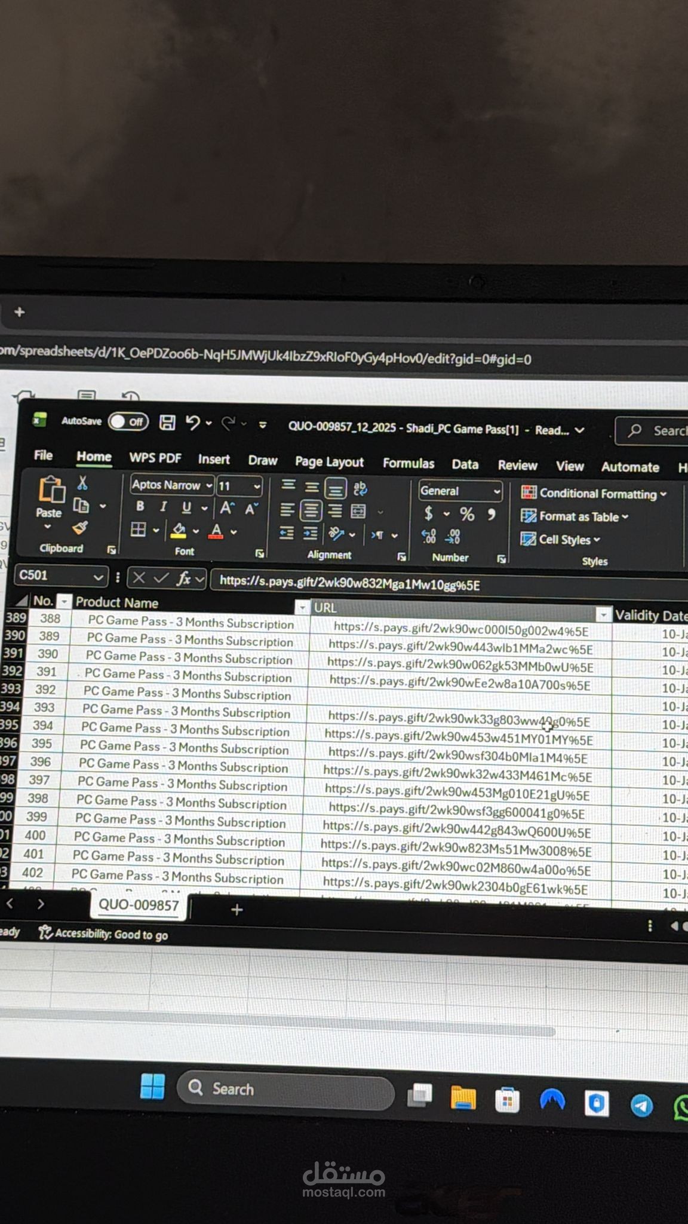Switch to the Draw tab
Screen dimensions: 688x1224
click(x=263, y=460)
